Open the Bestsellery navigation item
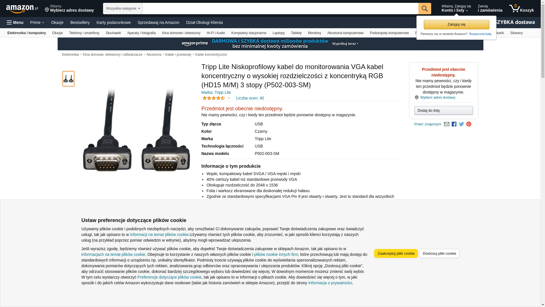Image resolution: width=545 pixels, height=307 pixels. pyautogui.click(x=80, y=22)
